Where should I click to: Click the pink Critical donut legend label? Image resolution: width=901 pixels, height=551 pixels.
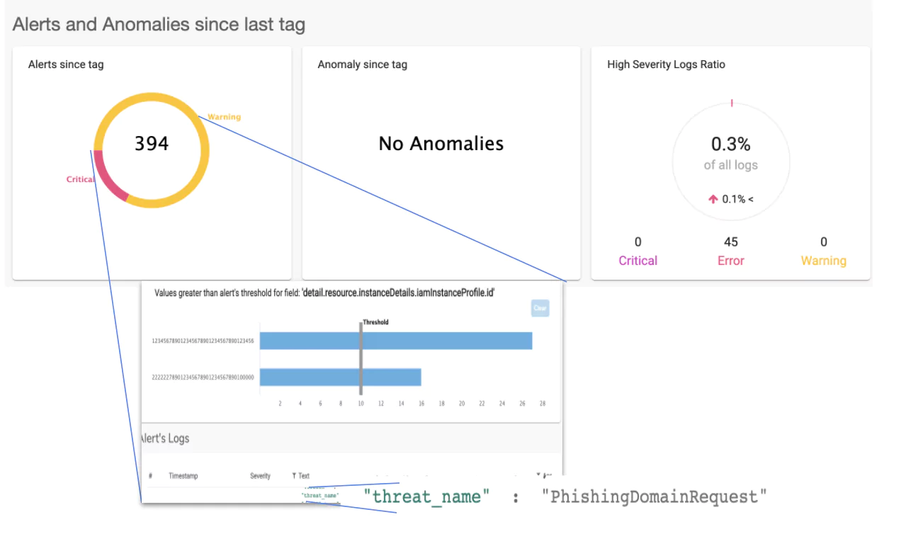(x=80, y=179)
